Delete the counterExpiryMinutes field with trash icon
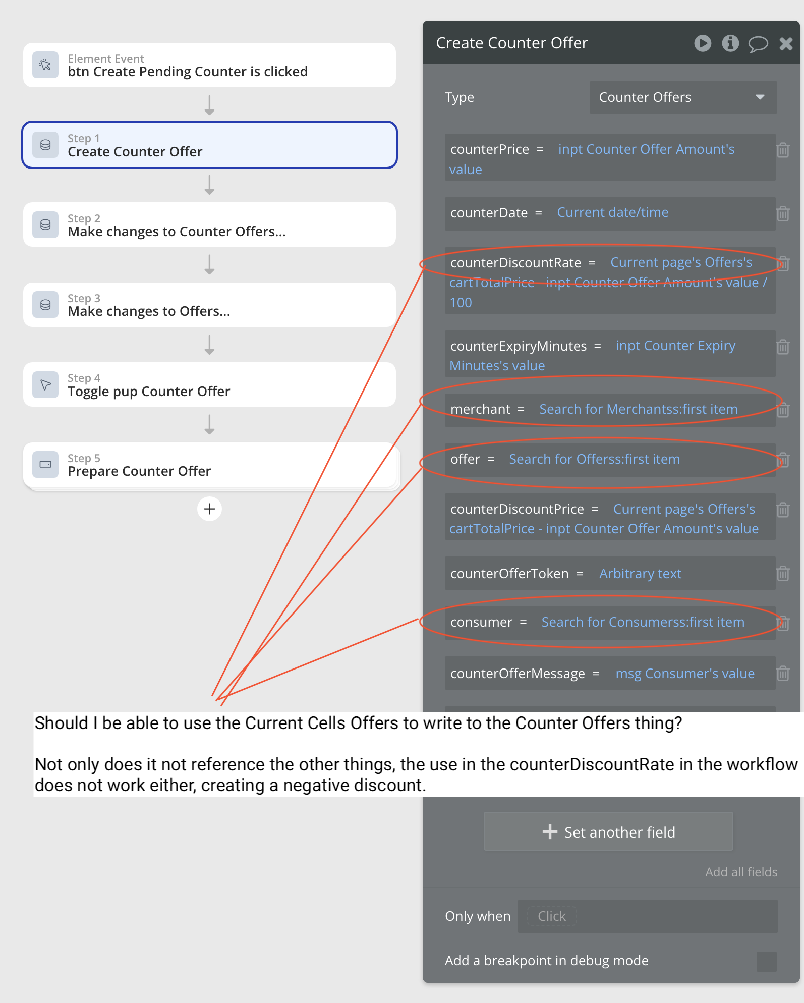The height and width of the screenshot is (1003, 804). 783,347
